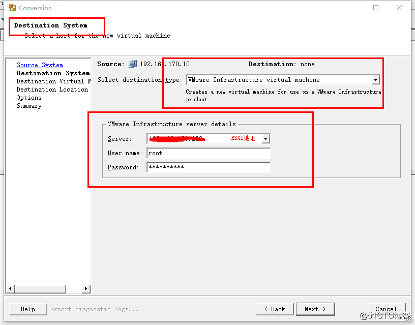Select the Destination System step
Viewport: 415px width, 325px height.
pyautogui.click(x=53, y=73)
